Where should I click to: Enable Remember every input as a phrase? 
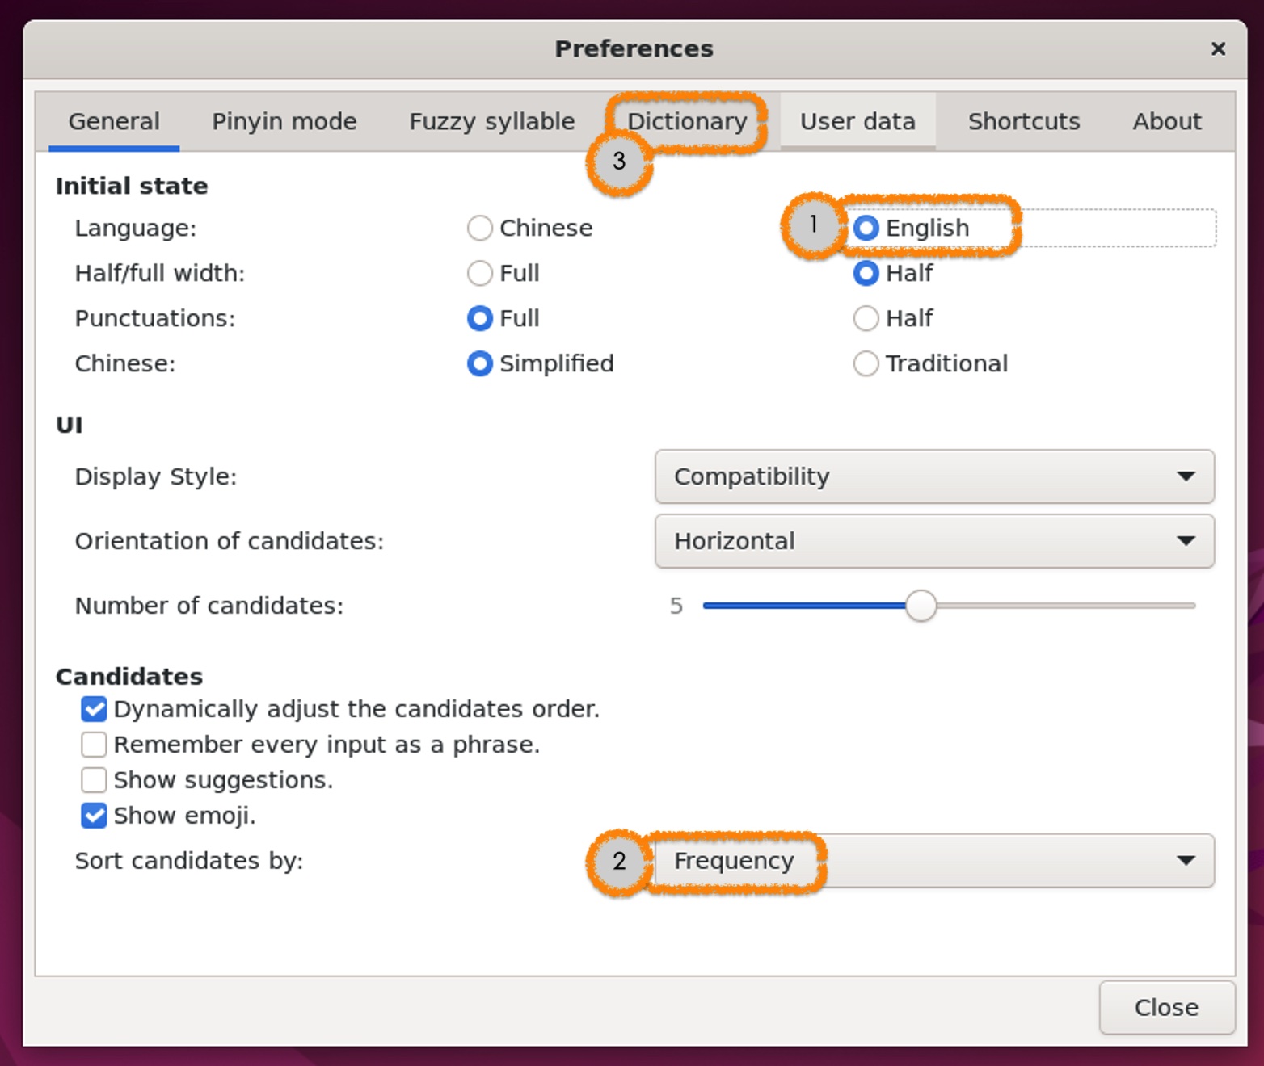click(x=94, y=745)
